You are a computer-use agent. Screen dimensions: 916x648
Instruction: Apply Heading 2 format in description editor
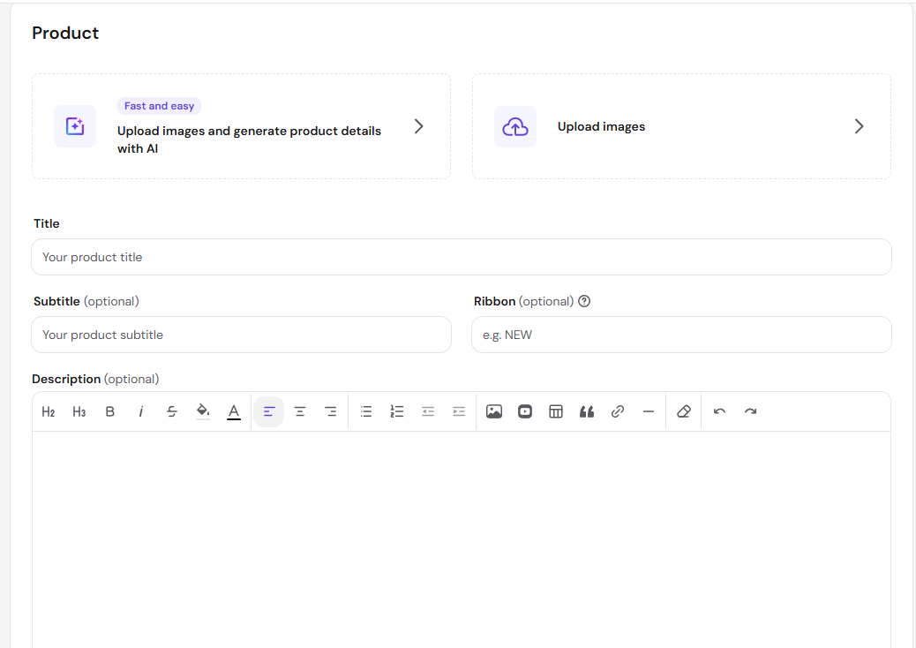[49, 412]
